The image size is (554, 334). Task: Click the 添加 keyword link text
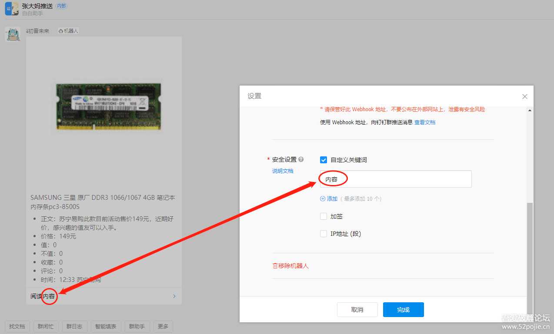click(332, 199)
